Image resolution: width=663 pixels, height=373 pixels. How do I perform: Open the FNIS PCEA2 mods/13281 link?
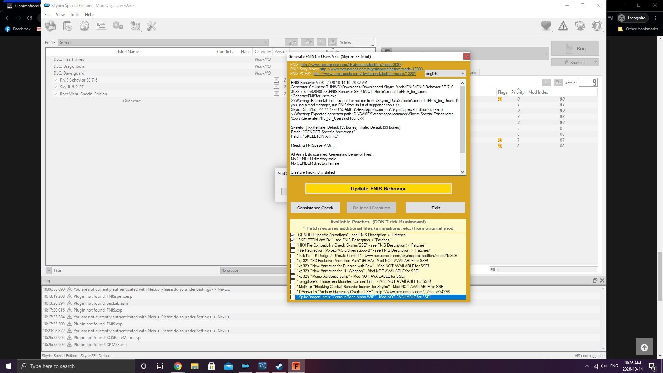click(365, 74)
